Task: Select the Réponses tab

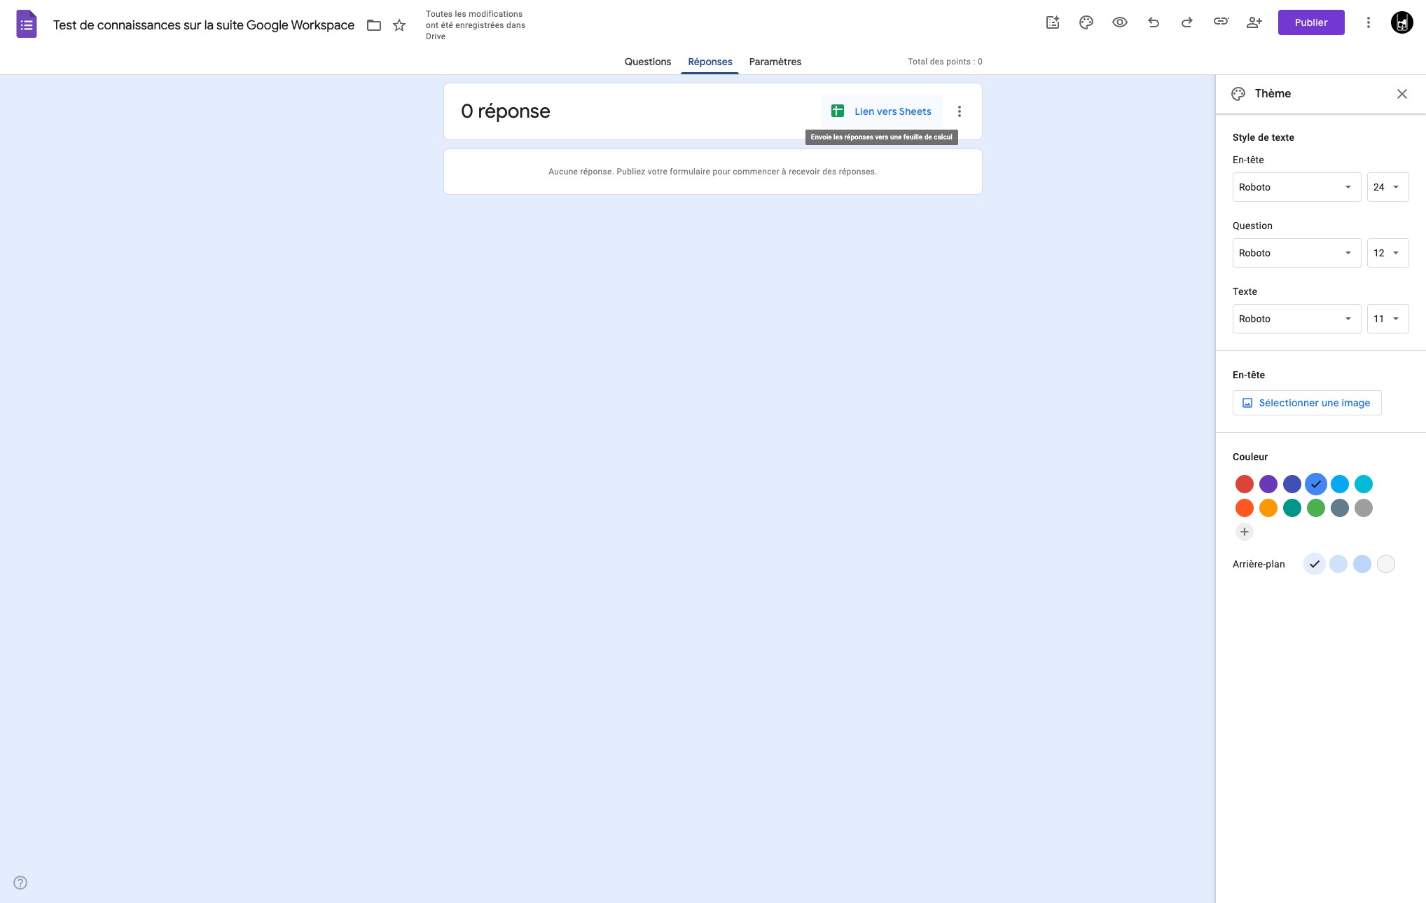Action: coord(709,62)
